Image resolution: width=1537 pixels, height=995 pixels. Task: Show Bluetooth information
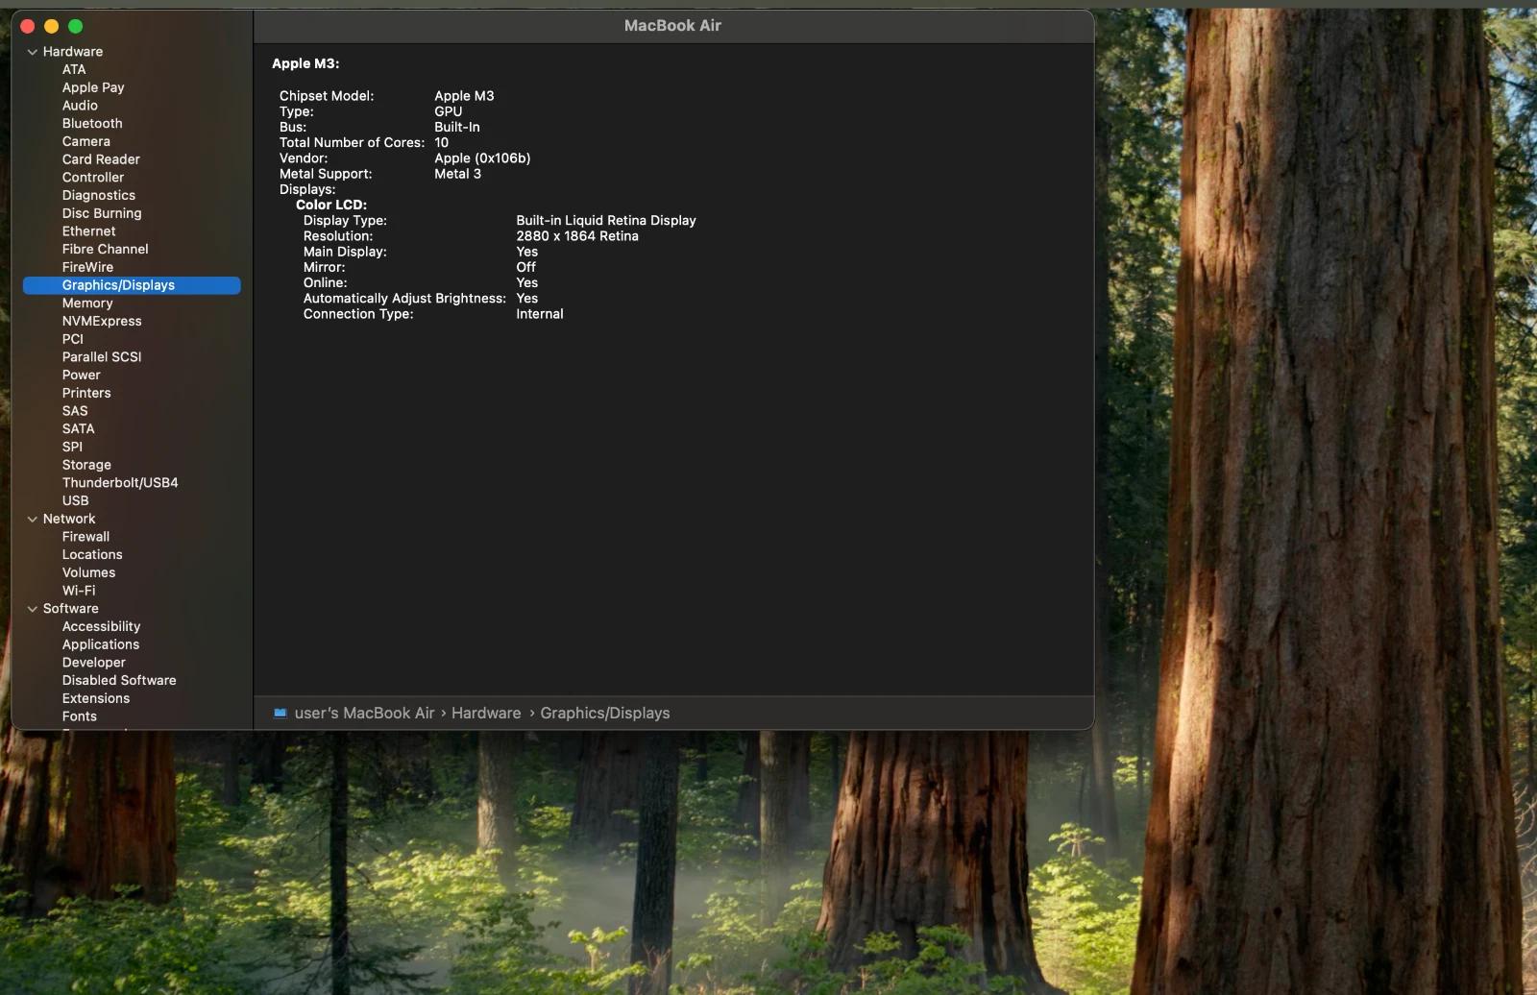92,123
